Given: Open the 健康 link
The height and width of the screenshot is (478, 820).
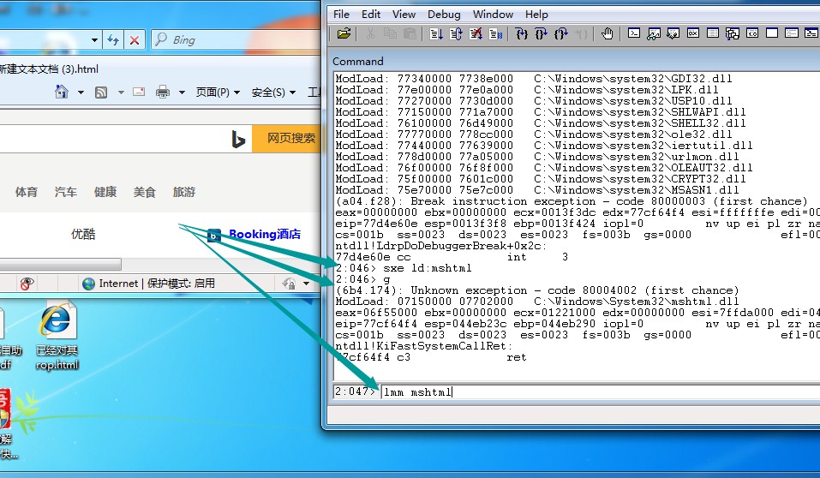Looking at the screenshot, I should pos(105,192).
